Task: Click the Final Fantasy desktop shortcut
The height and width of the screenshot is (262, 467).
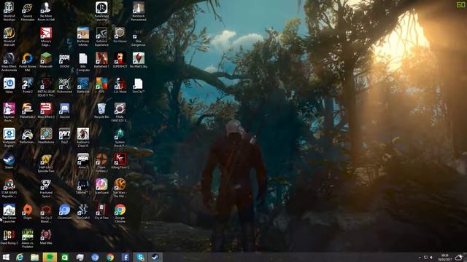Action: point(120,113)
